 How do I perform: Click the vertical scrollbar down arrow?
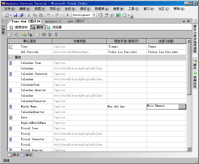pos(189,149)
